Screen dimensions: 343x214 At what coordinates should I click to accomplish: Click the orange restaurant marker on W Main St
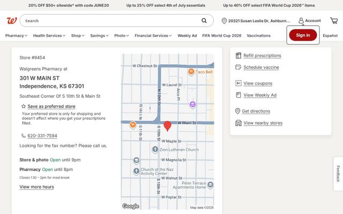132,125
